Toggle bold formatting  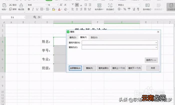[29, 9]
